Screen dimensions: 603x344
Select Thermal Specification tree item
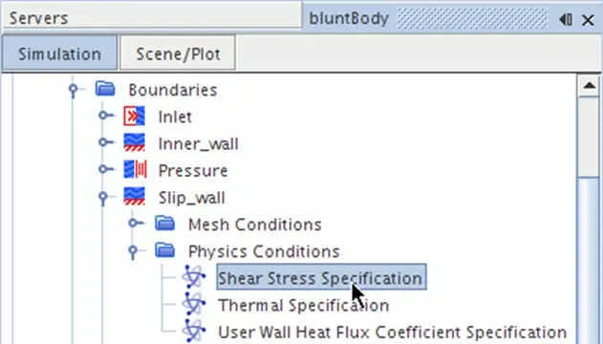(x=304, y=305)
